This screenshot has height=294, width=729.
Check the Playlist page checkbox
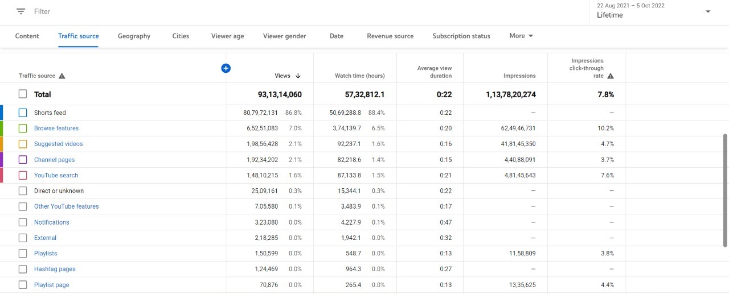coord(23,285)
